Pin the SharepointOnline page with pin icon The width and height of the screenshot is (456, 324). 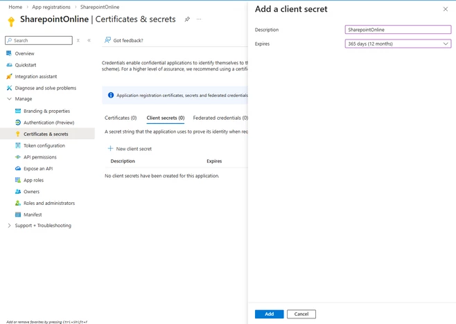click(187, 19)
